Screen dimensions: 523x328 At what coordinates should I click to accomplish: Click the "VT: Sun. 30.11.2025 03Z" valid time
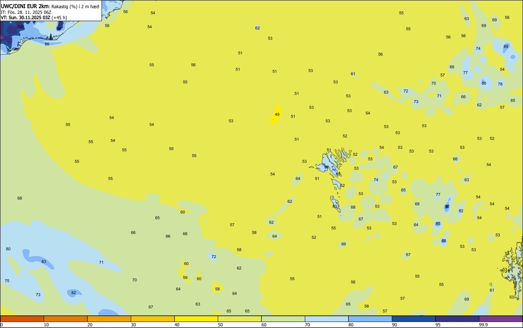(25, 18)
